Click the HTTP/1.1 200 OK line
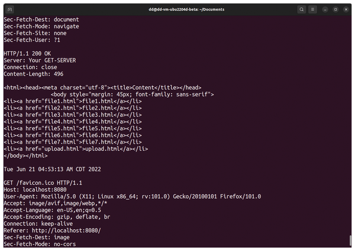The height and width of the screenshot is (251, 355). coord(27,54)
